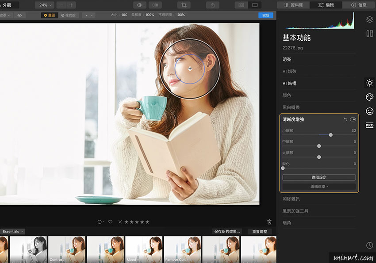Click the histogram display
This screenshot has height=263, width=376.
point(319,21)
